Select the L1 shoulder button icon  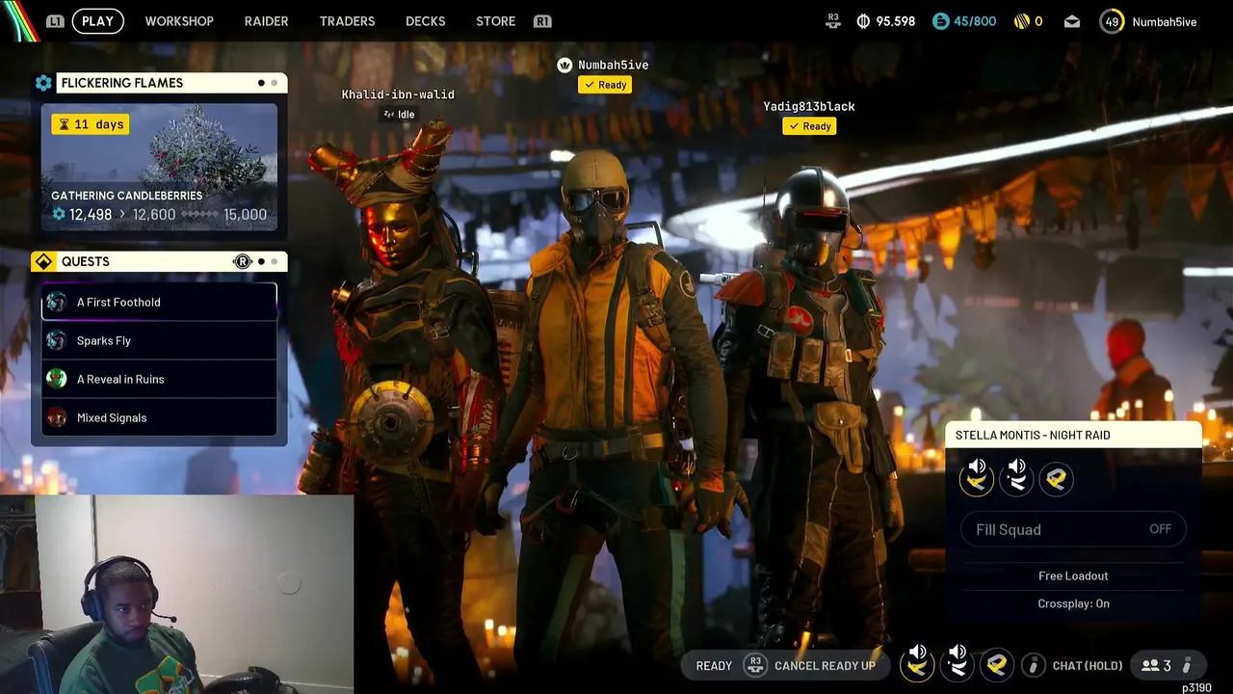(55, 21)
